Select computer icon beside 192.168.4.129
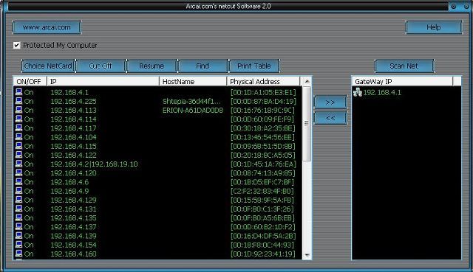 click(x=18, y=200)
